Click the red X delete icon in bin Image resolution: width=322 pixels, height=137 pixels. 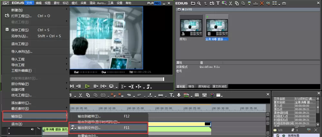click(x=261, y=3)
